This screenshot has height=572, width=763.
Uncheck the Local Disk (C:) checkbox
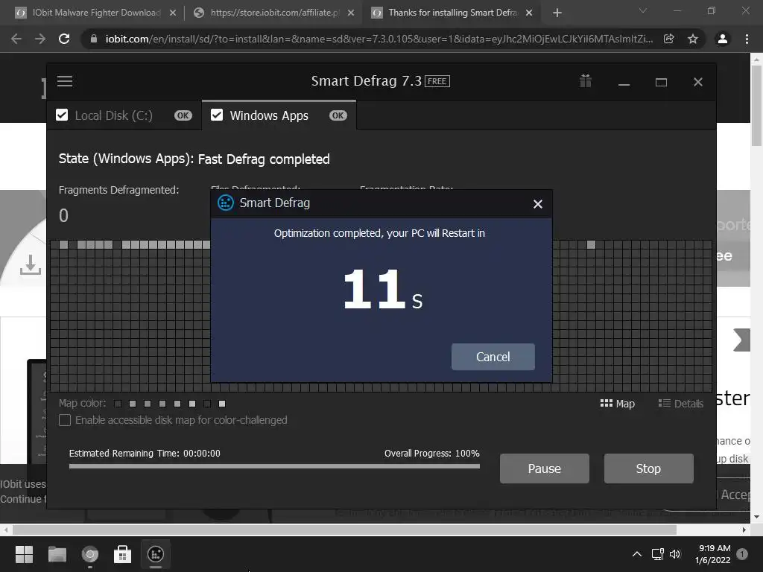[x=62, y=115]
